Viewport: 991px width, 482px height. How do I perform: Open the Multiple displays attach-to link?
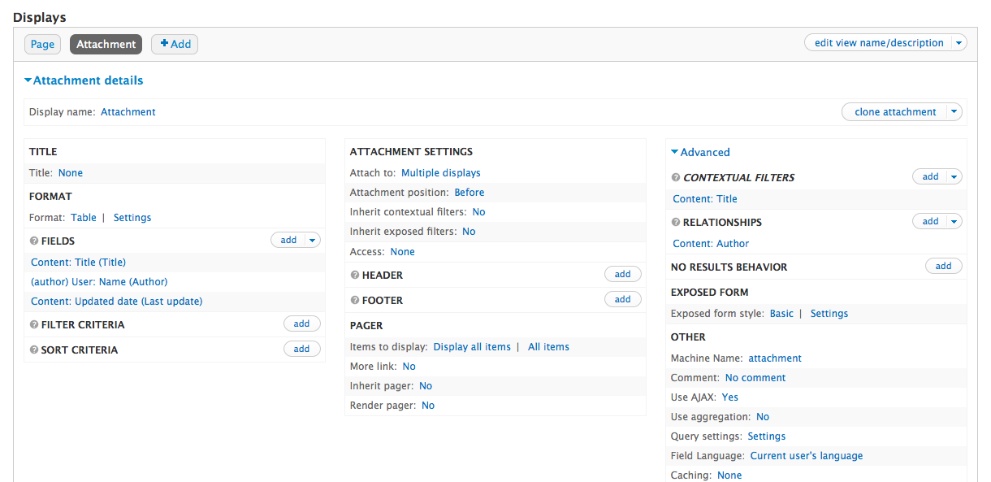point(440,173)
